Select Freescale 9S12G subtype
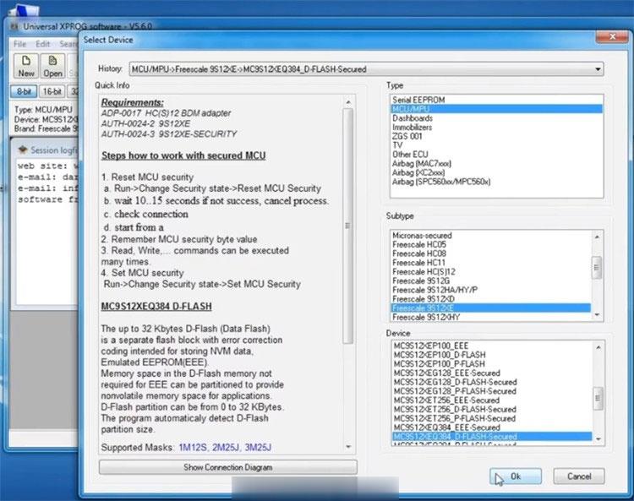This screenshot has width=634, height=501. pos(491,280)
